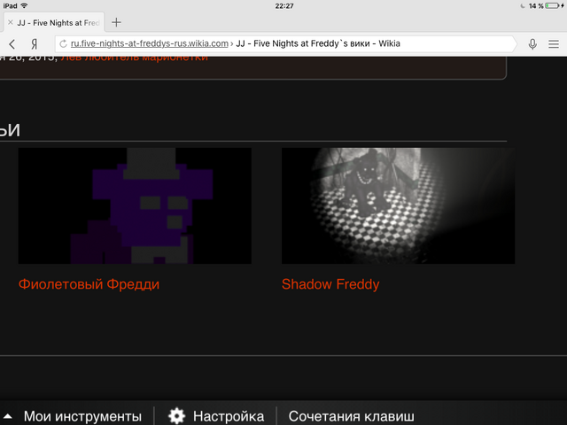Click the address bar URL field
This screenshot has height=425, width=567.
[x=285, y=44]
